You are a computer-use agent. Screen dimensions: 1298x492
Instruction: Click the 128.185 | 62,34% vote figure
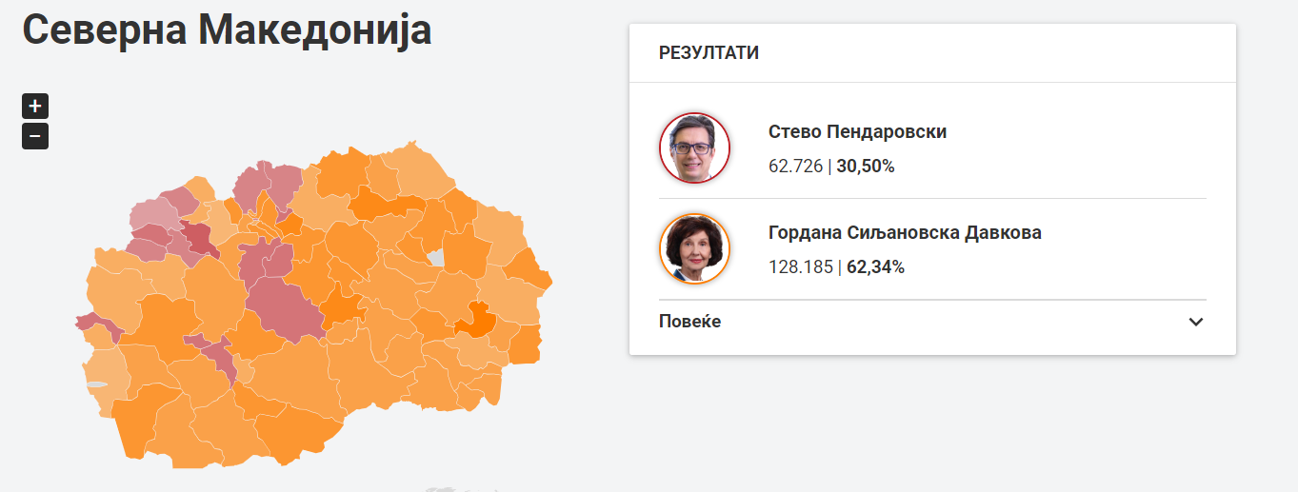click(836, 267)
